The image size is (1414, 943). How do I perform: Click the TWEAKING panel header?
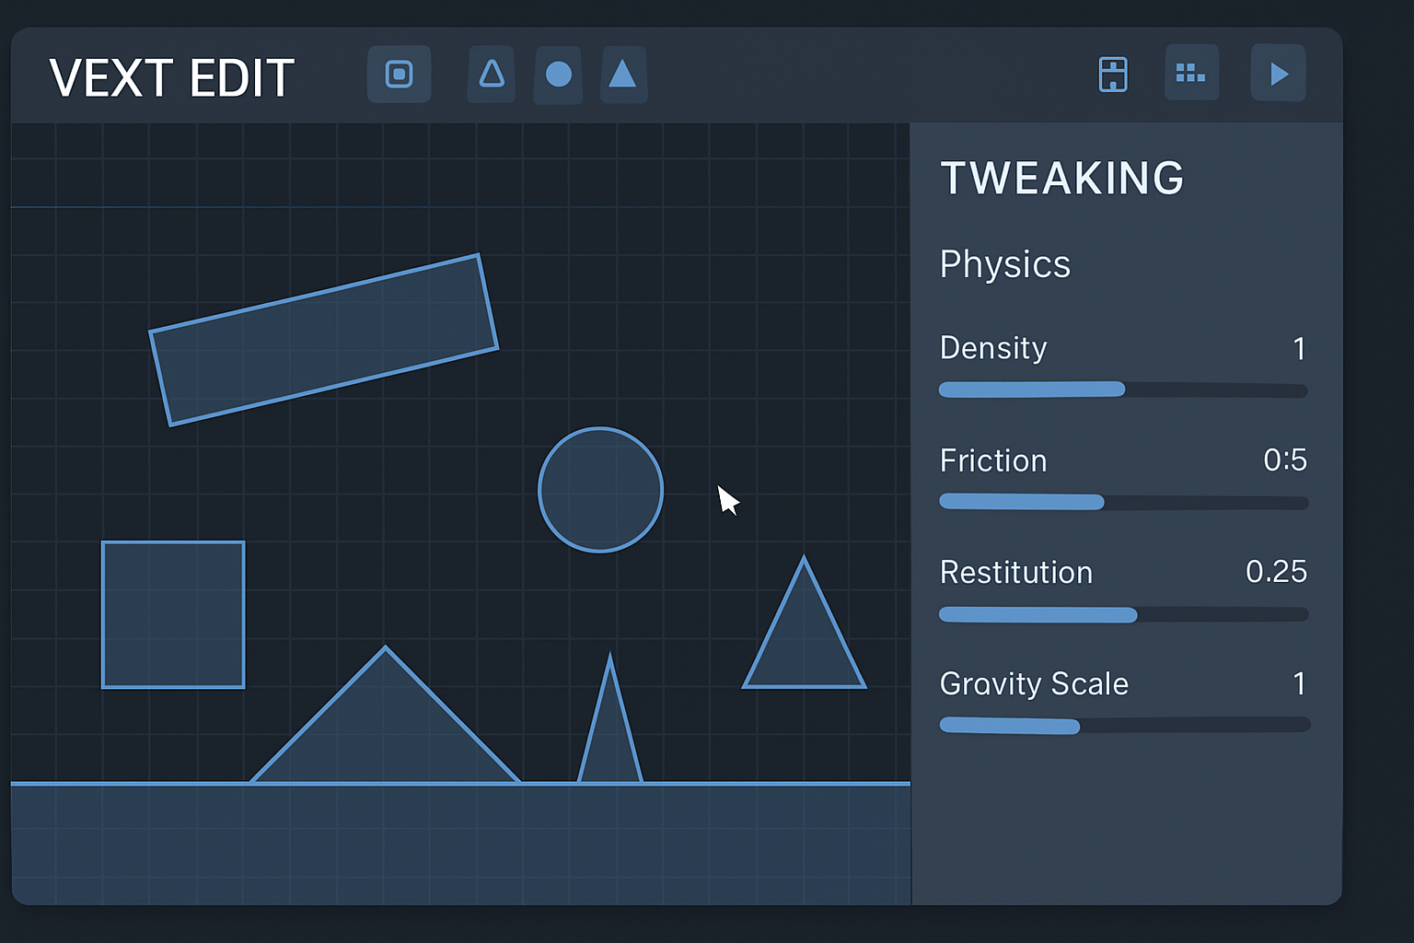point(1061,178)
